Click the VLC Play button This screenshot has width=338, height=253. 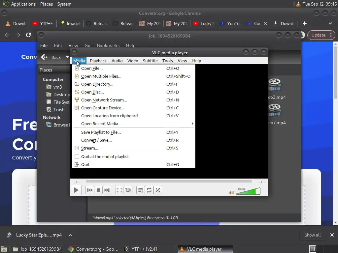76,190
